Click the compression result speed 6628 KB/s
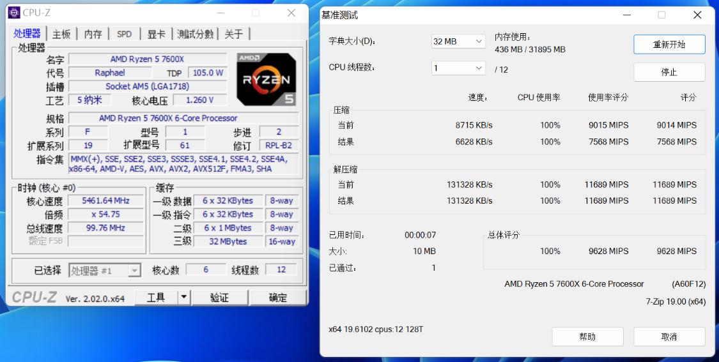 coord(474,142)
